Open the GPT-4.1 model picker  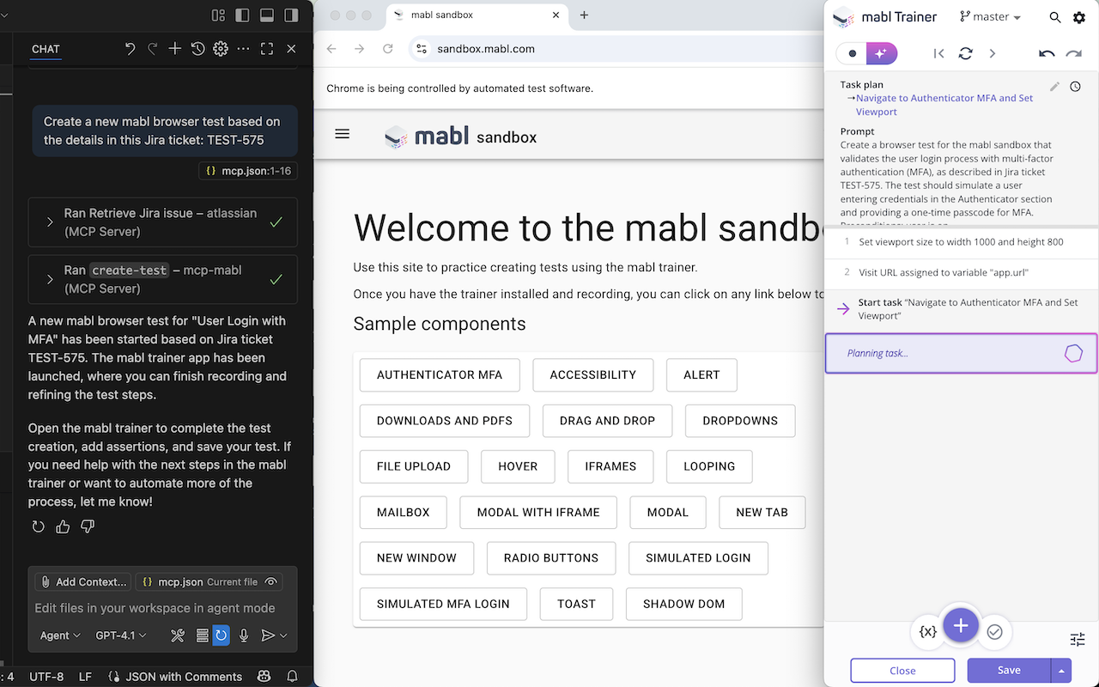click(x=121, y=635)
